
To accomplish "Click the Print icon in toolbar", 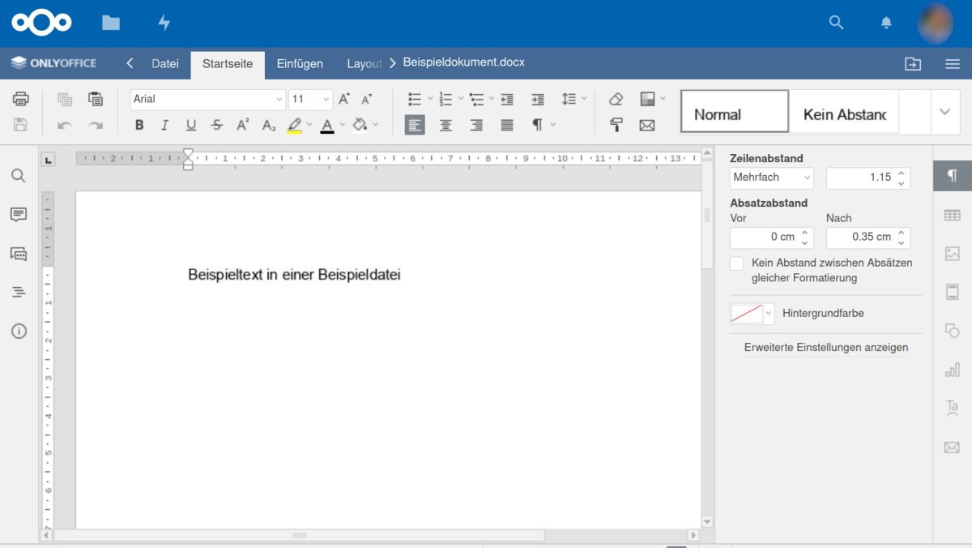I will [x=20, y=99].
